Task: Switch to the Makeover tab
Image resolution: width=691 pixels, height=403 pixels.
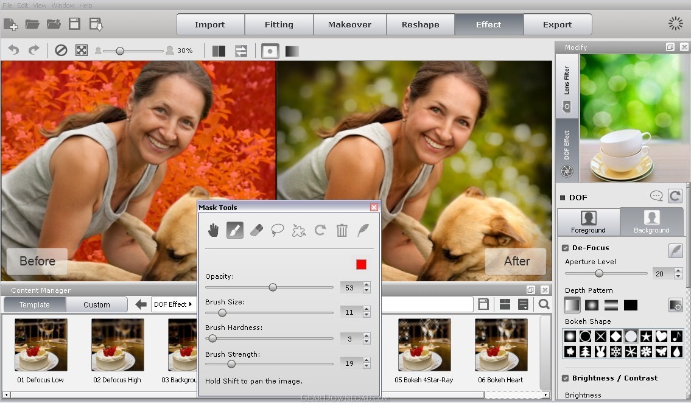Action: (x=349, y=25)
